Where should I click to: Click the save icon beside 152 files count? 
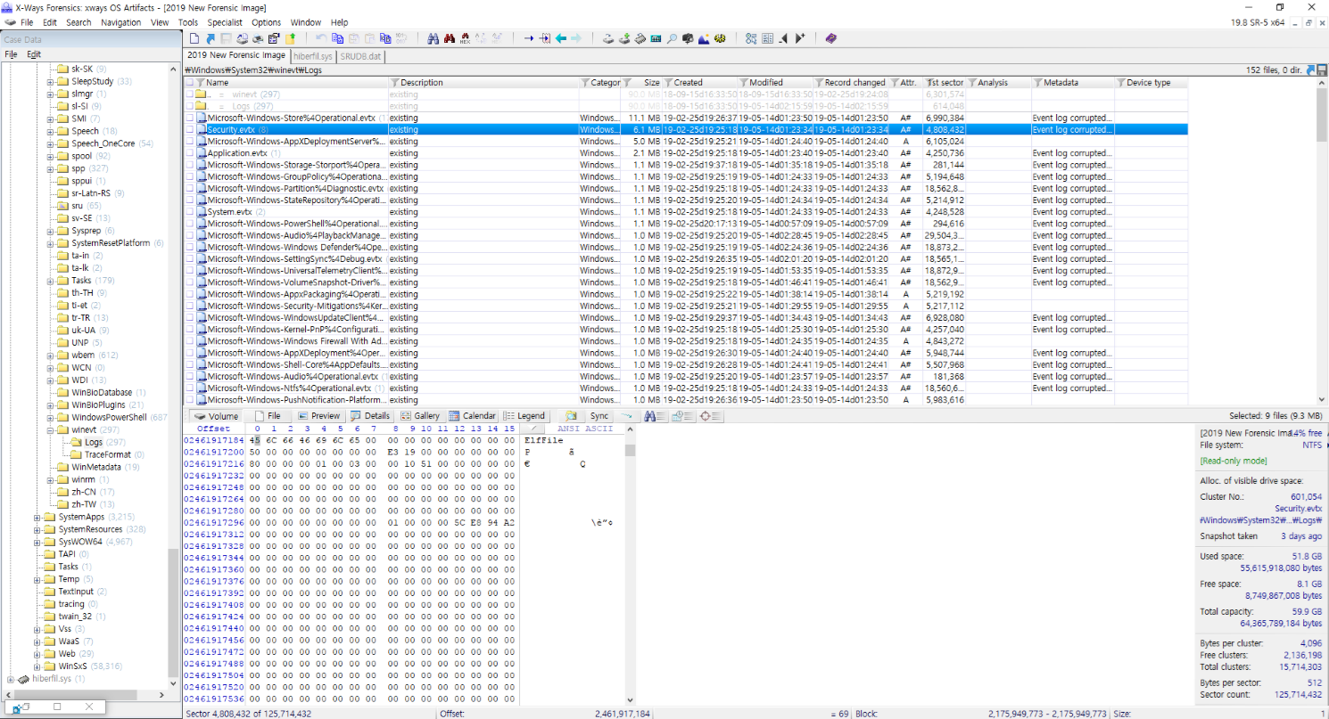1321,69
